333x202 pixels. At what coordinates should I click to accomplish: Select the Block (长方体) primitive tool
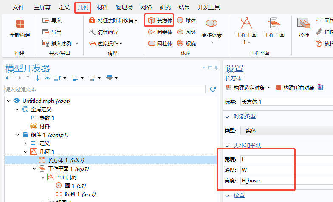click(160, 20)
